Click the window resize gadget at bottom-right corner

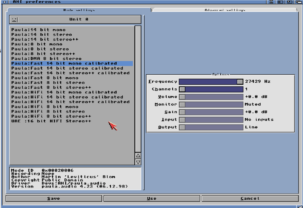point(300,206)
